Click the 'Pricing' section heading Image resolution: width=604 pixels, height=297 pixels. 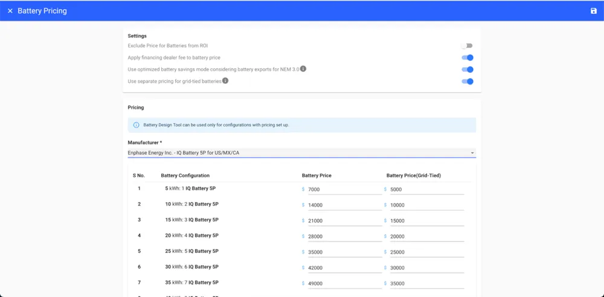pyautogui.click(x=135, y=107)
